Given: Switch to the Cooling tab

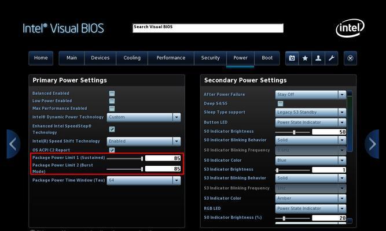Looking at the screenshot, I should [x=132, y=58].
